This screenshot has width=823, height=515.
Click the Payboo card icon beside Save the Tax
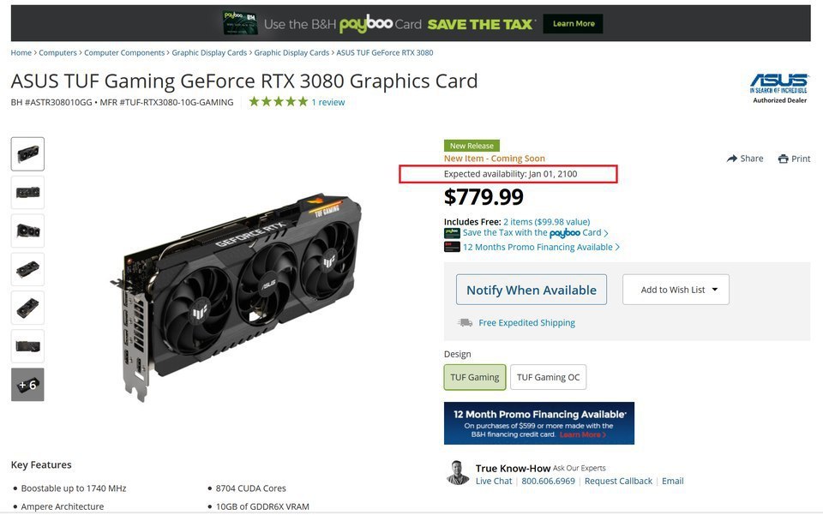pos(452,233)
